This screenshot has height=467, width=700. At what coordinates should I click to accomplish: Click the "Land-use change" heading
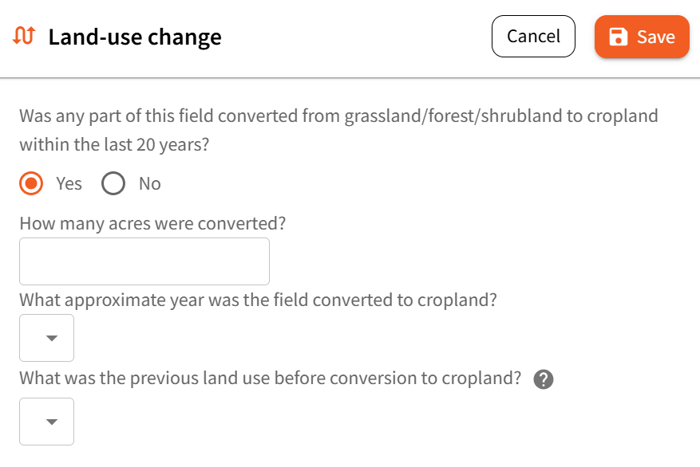(x=135, y=37)
